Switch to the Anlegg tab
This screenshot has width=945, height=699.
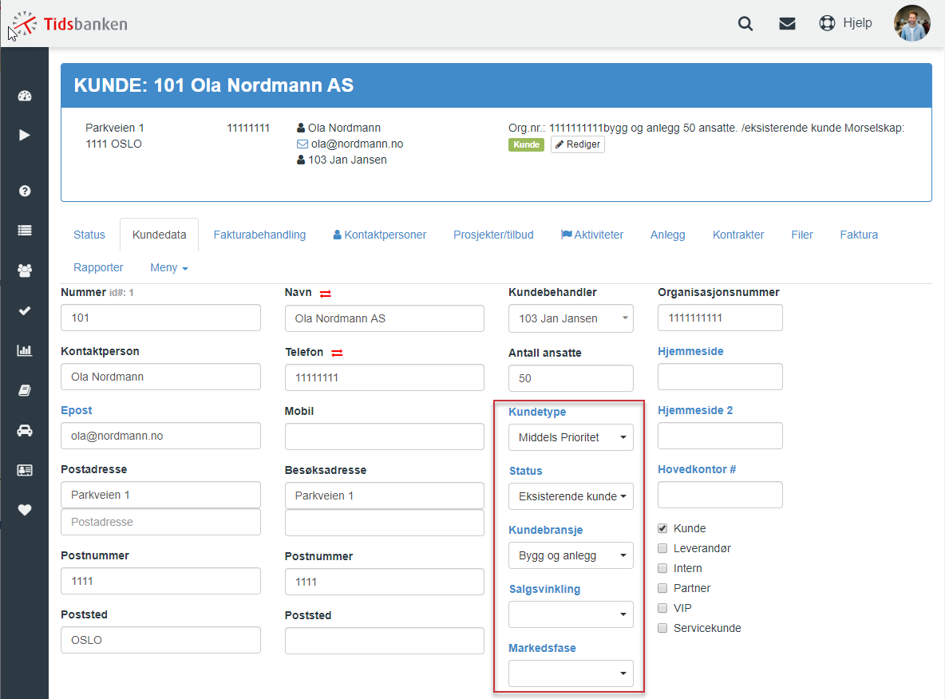[668, 235]
